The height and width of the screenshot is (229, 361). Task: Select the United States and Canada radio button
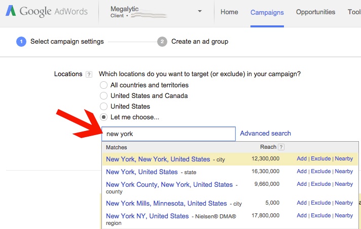tap(104, 96)
